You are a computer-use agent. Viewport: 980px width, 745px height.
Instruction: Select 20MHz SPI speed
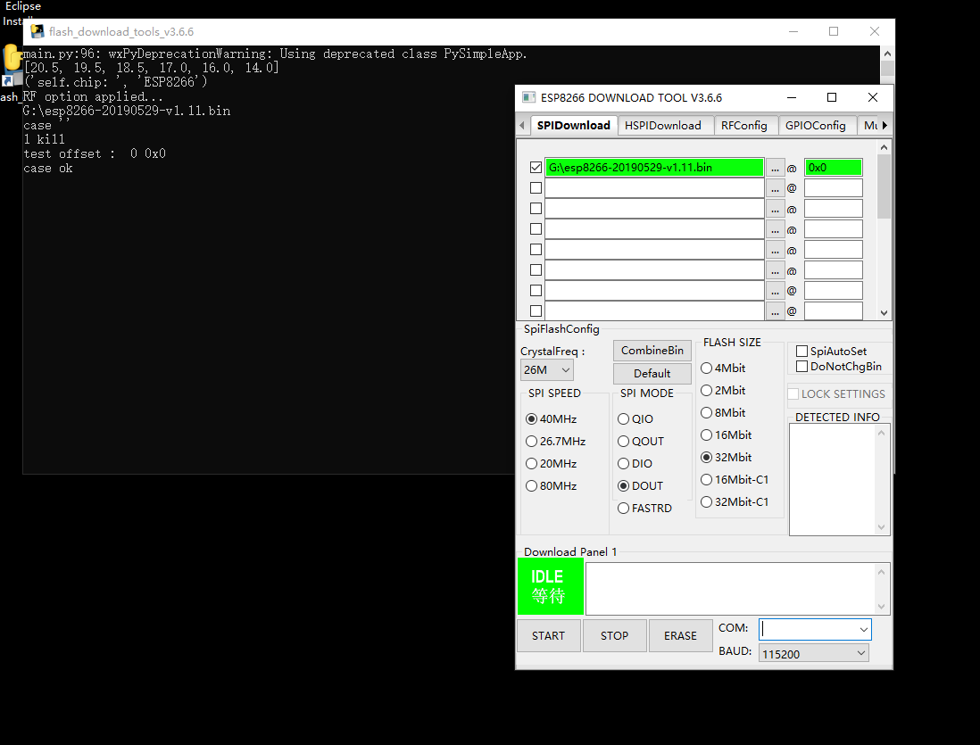coord(532,464)
